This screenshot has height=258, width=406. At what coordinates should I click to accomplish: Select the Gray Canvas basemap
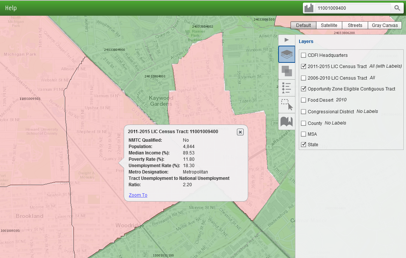(385, 25)
